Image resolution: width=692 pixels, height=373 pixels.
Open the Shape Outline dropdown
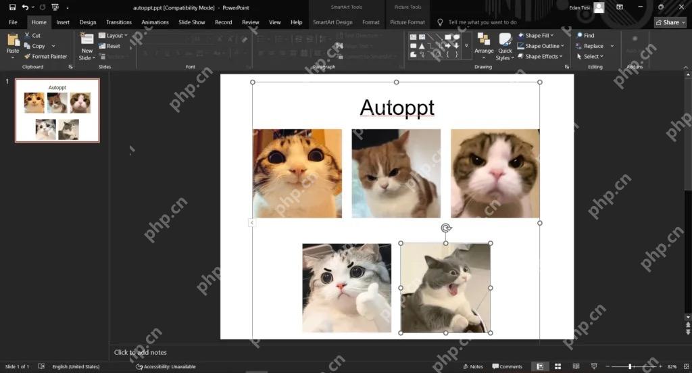[x=541, y=46]
